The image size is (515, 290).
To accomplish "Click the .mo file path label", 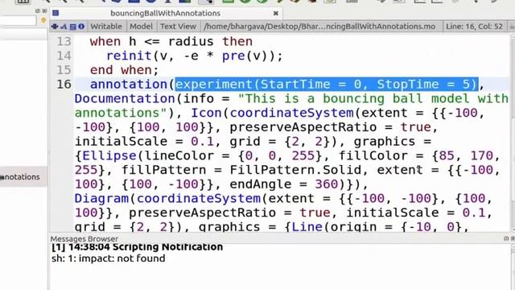I will pos(319,27).
